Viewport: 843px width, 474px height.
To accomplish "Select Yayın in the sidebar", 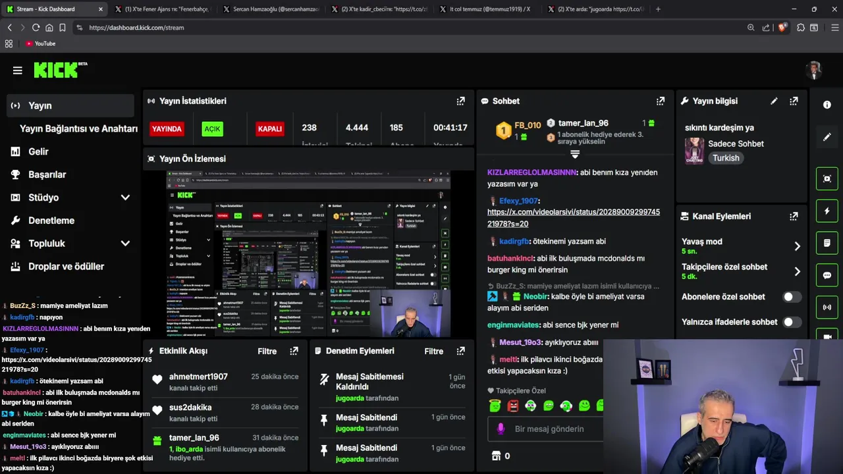I will pyautogui.click(x=70, y=105).
